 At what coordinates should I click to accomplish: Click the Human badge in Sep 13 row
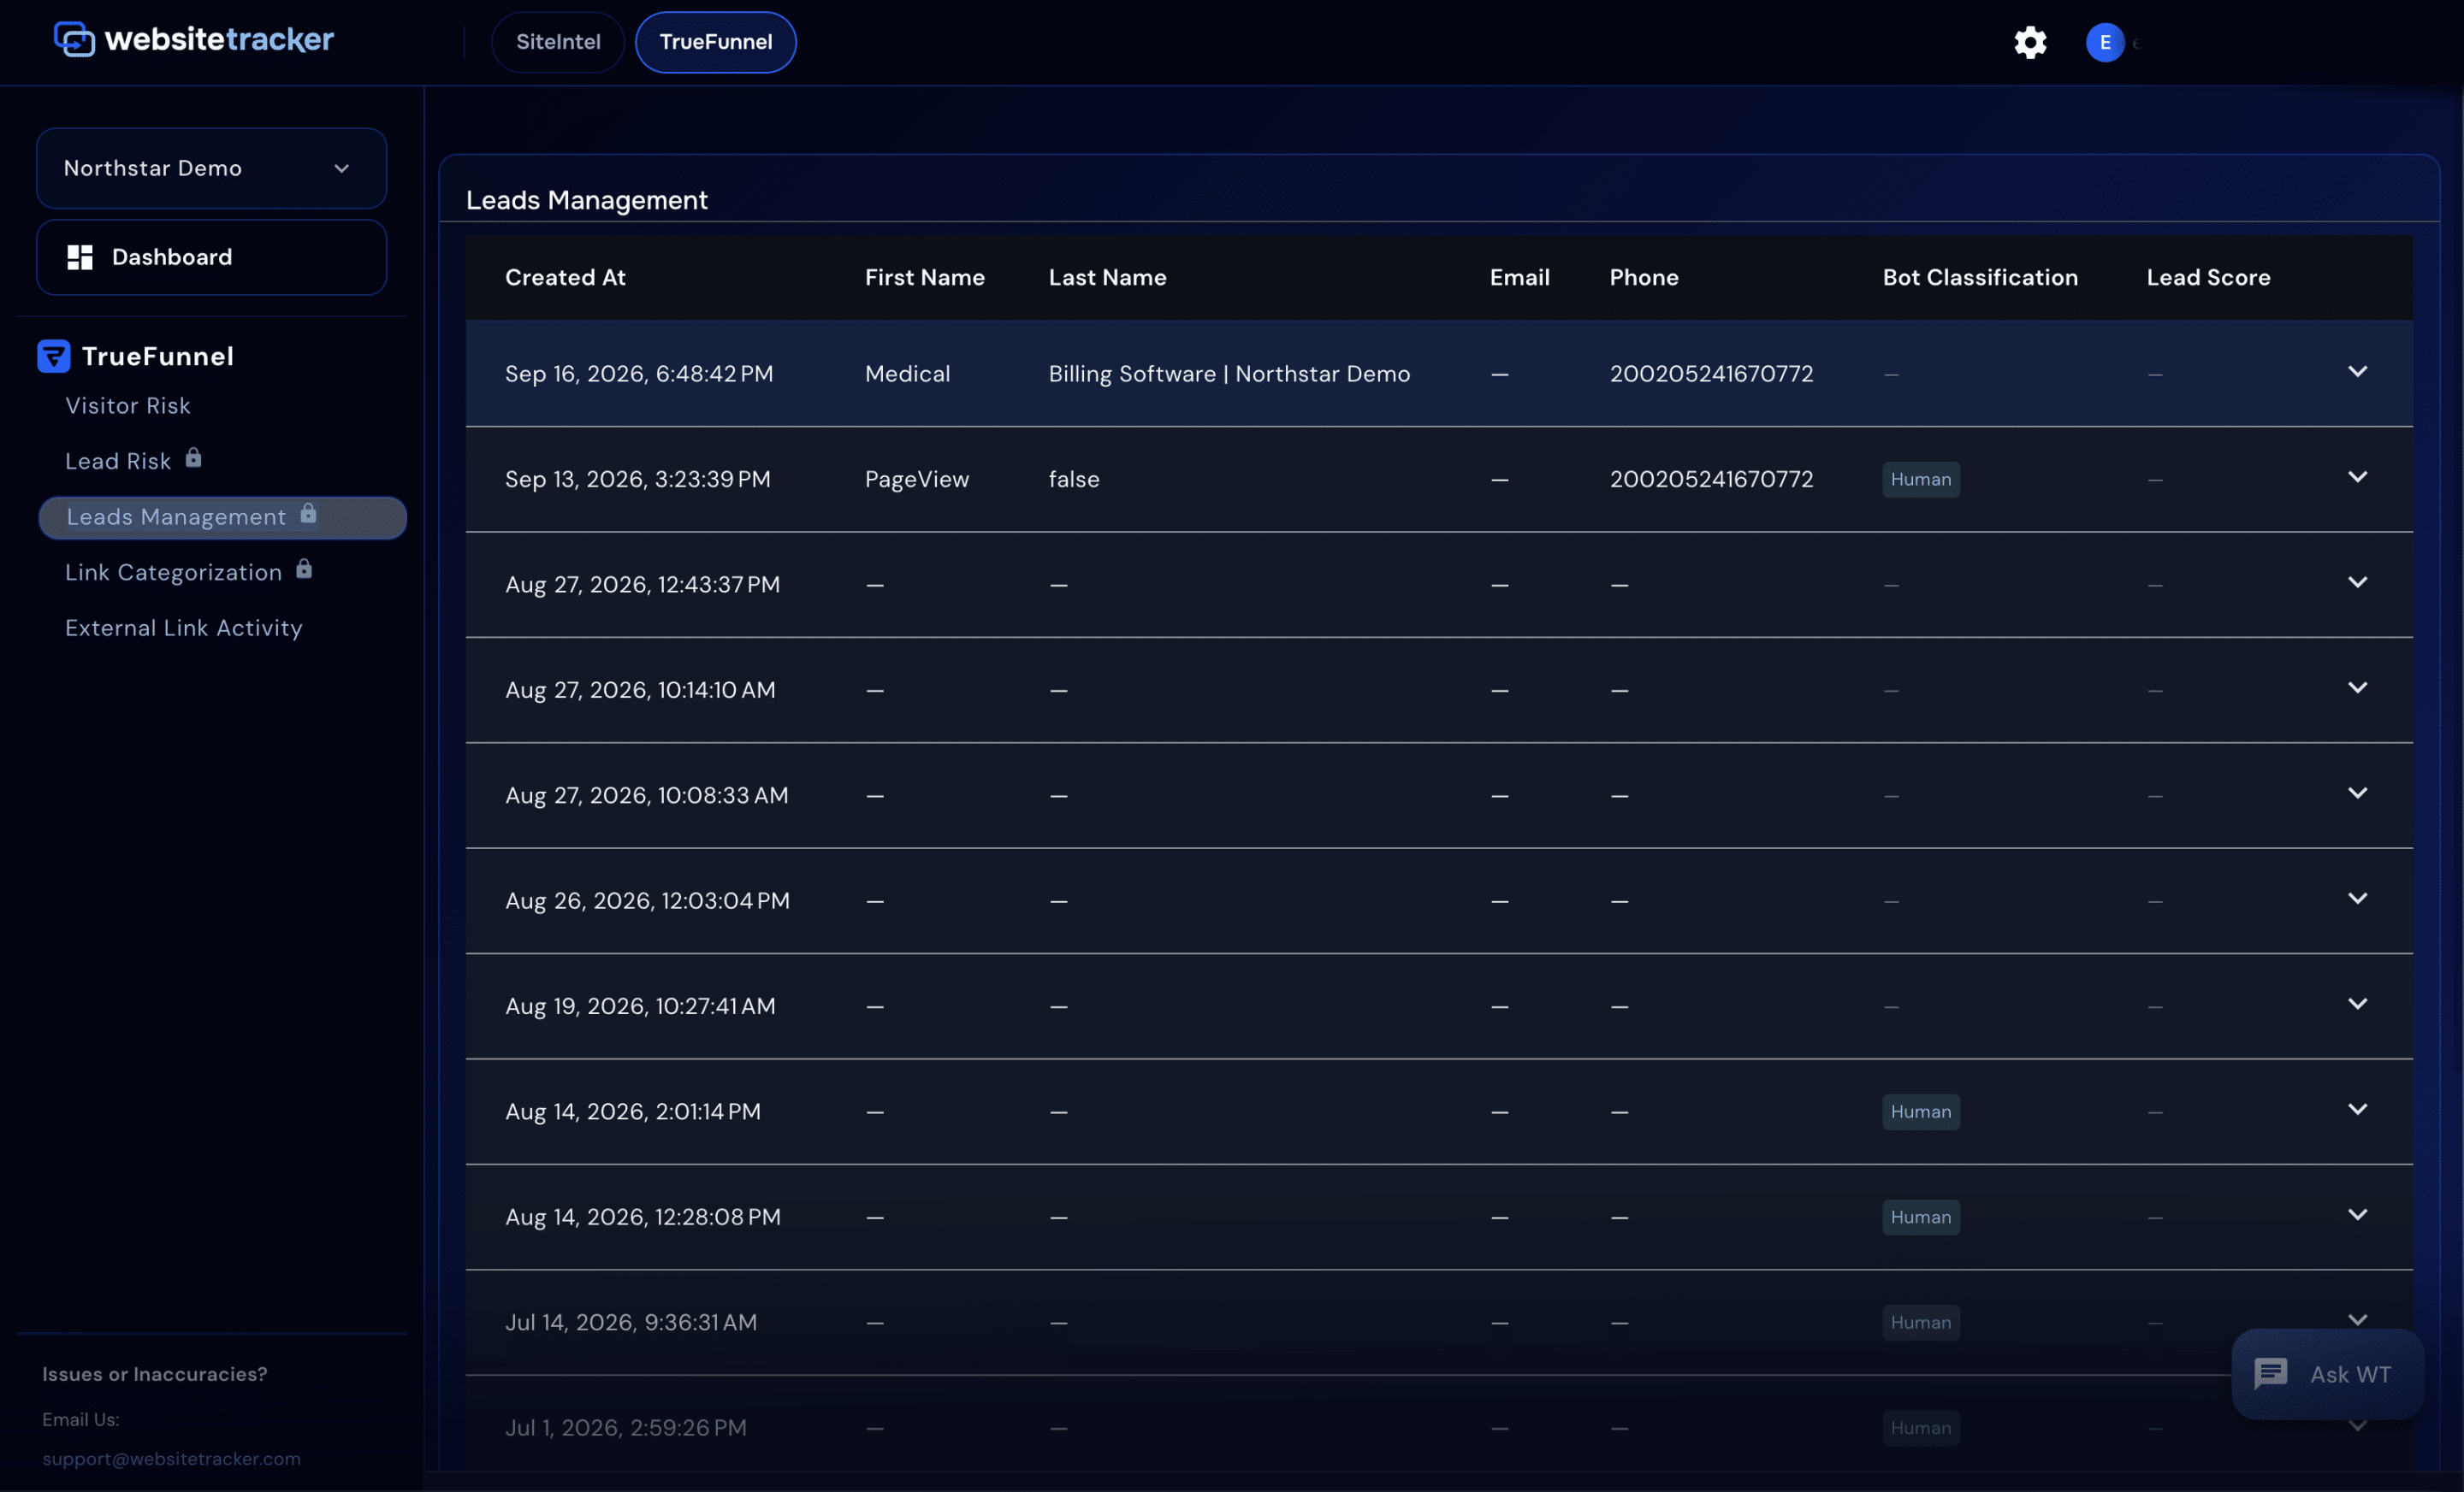click(x=1921, y=479)
